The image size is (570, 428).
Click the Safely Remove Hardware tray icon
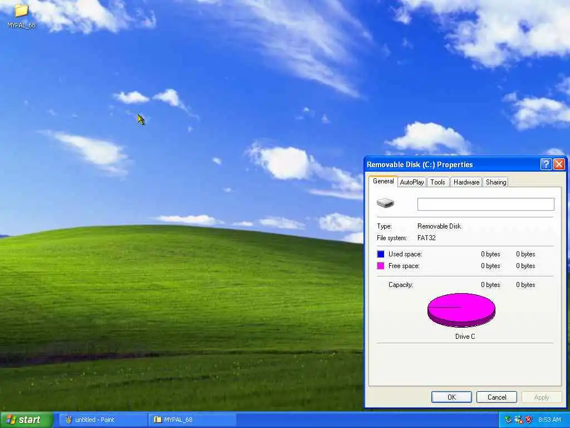pyautogui.click(x=508, y=420)
